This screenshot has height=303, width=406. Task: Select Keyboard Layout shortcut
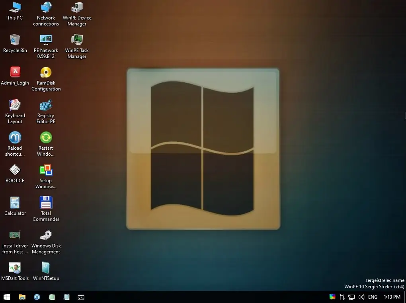coord(15,111)
